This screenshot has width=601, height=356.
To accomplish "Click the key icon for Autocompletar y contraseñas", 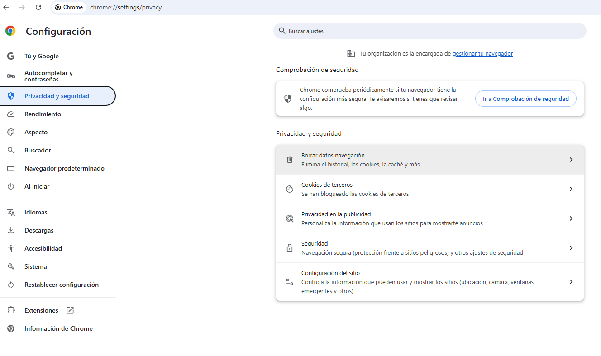I will tap(11, 76).
